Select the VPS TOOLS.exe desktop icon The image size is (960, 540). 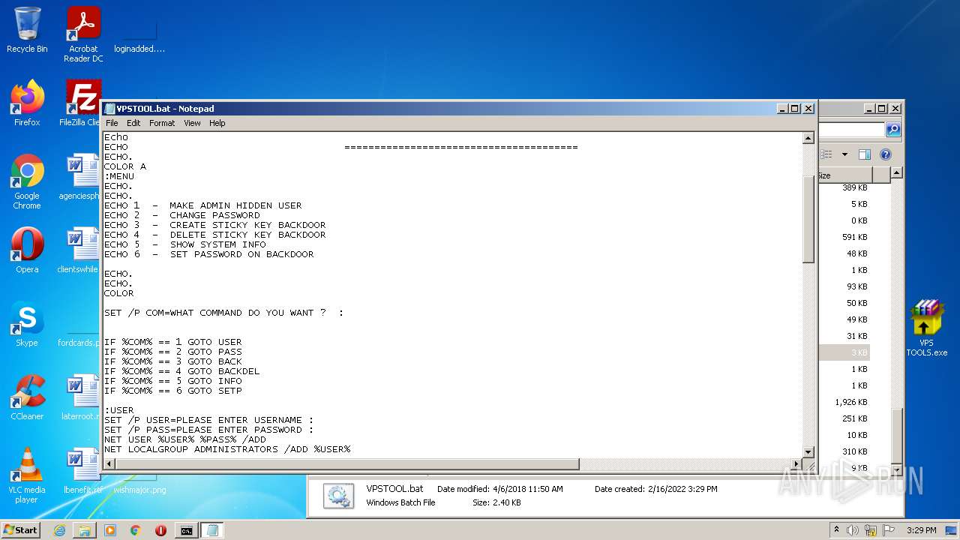(927, 328)
